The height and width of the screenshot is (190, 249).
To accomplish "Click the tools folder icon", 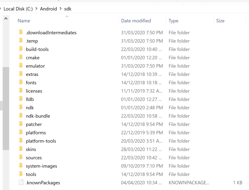I will pyautogui.click(x=21, y=174).
